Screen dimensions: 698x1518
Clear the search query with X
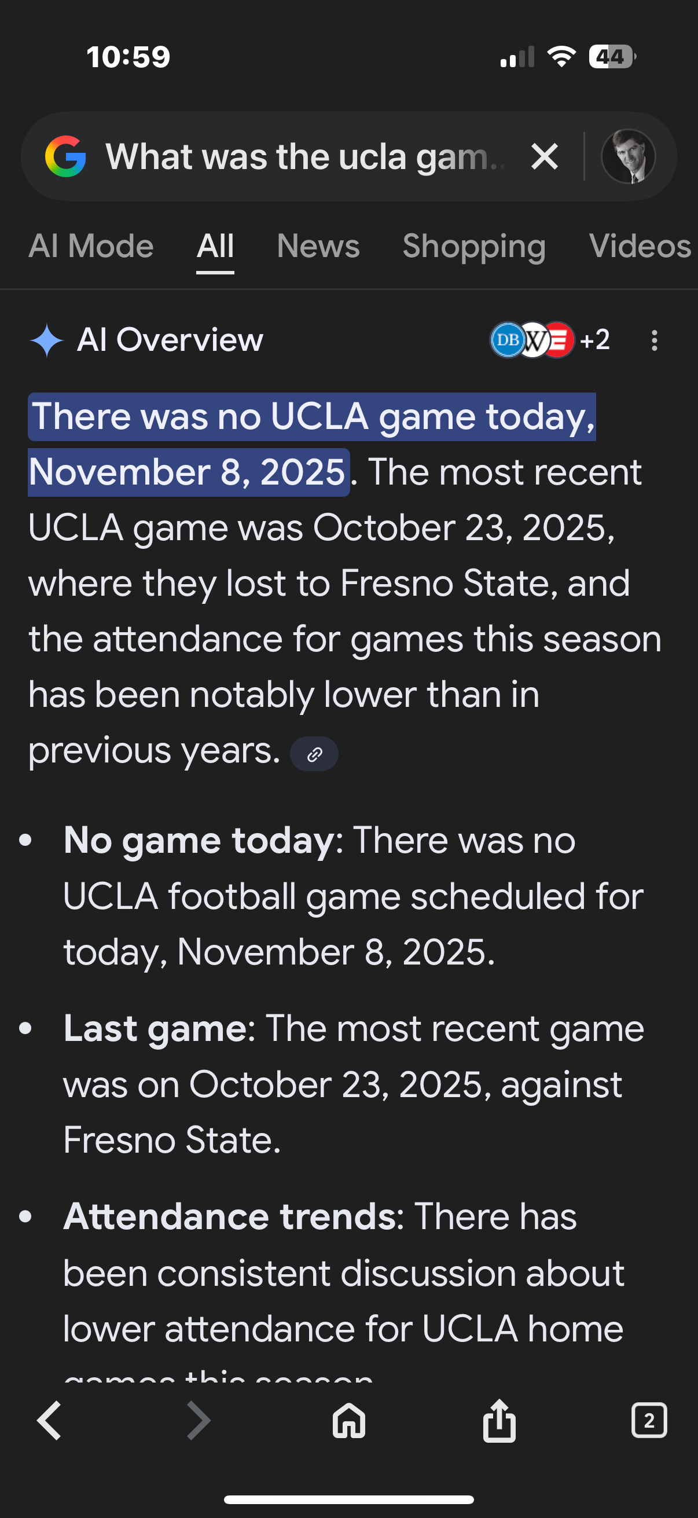click(544, 157)
